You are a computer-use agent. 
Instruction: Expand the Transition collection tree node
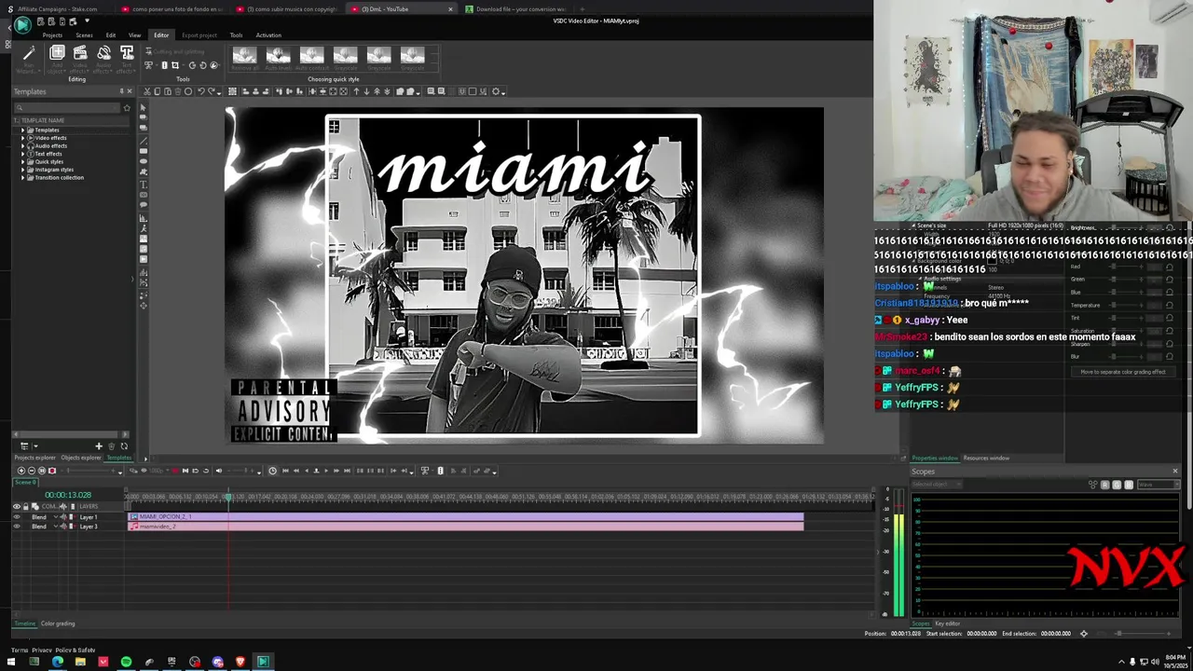tap(23, 177)
